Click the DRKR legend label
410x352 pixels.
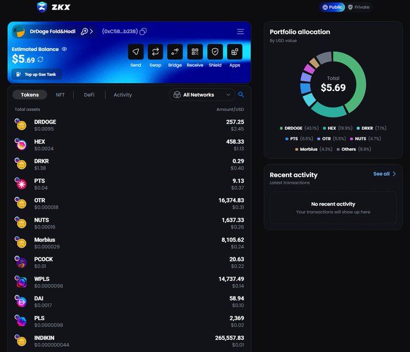click(x=367, y=128)
